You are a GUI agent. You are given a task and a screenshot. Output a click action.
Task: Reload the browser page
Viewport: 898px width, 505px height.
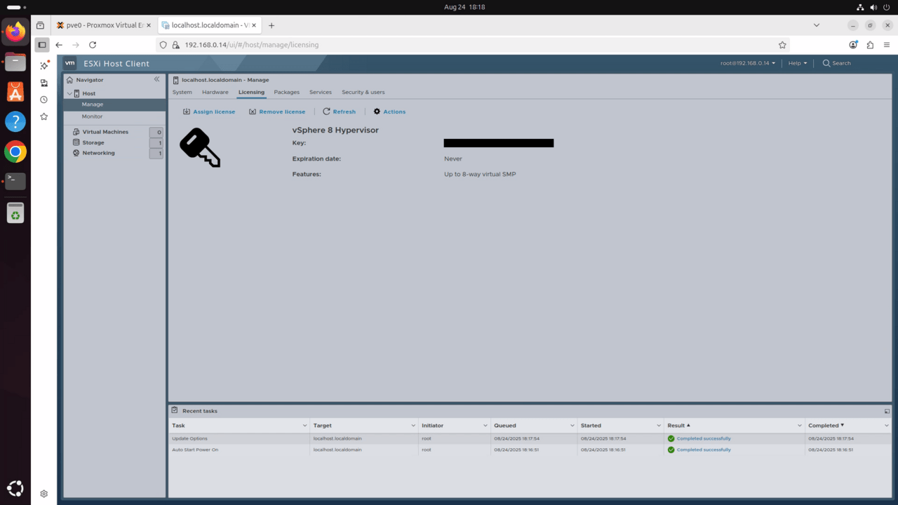click(x=93, y=44)
